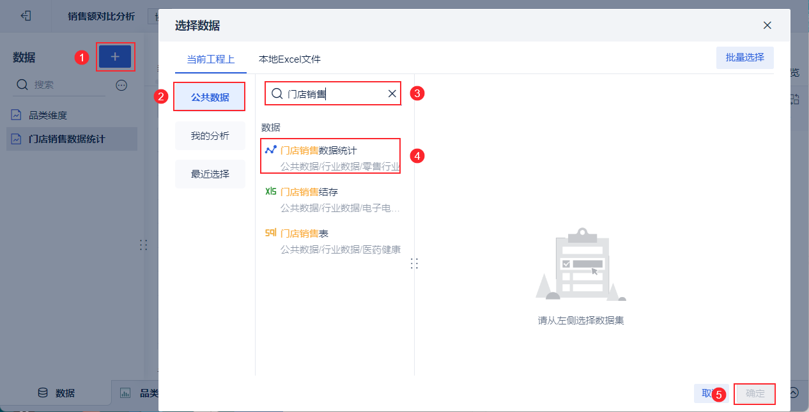
Task: Switch to the 本地Excel文件 tab
Action: (289, 59)
